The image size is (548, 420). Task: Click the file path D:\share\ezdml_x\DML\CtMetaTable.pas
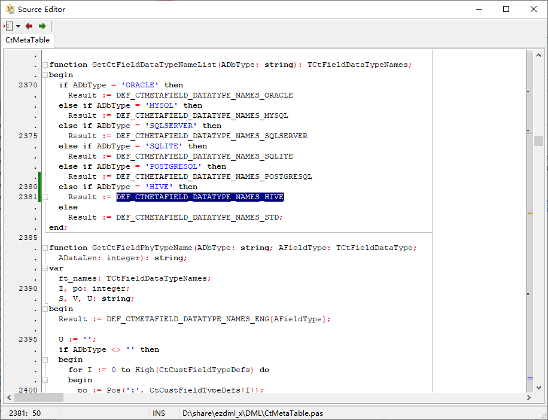[x=252, y=413]
